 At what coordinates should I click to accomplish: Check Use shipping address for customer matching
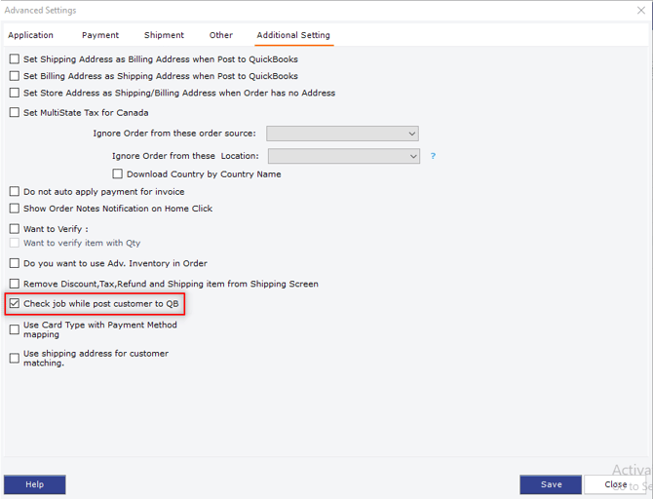tap(15, 359)
